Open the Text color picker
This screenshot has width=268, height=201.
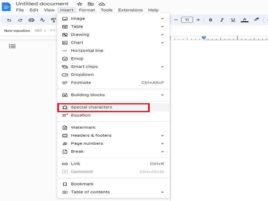coord(245,20)
